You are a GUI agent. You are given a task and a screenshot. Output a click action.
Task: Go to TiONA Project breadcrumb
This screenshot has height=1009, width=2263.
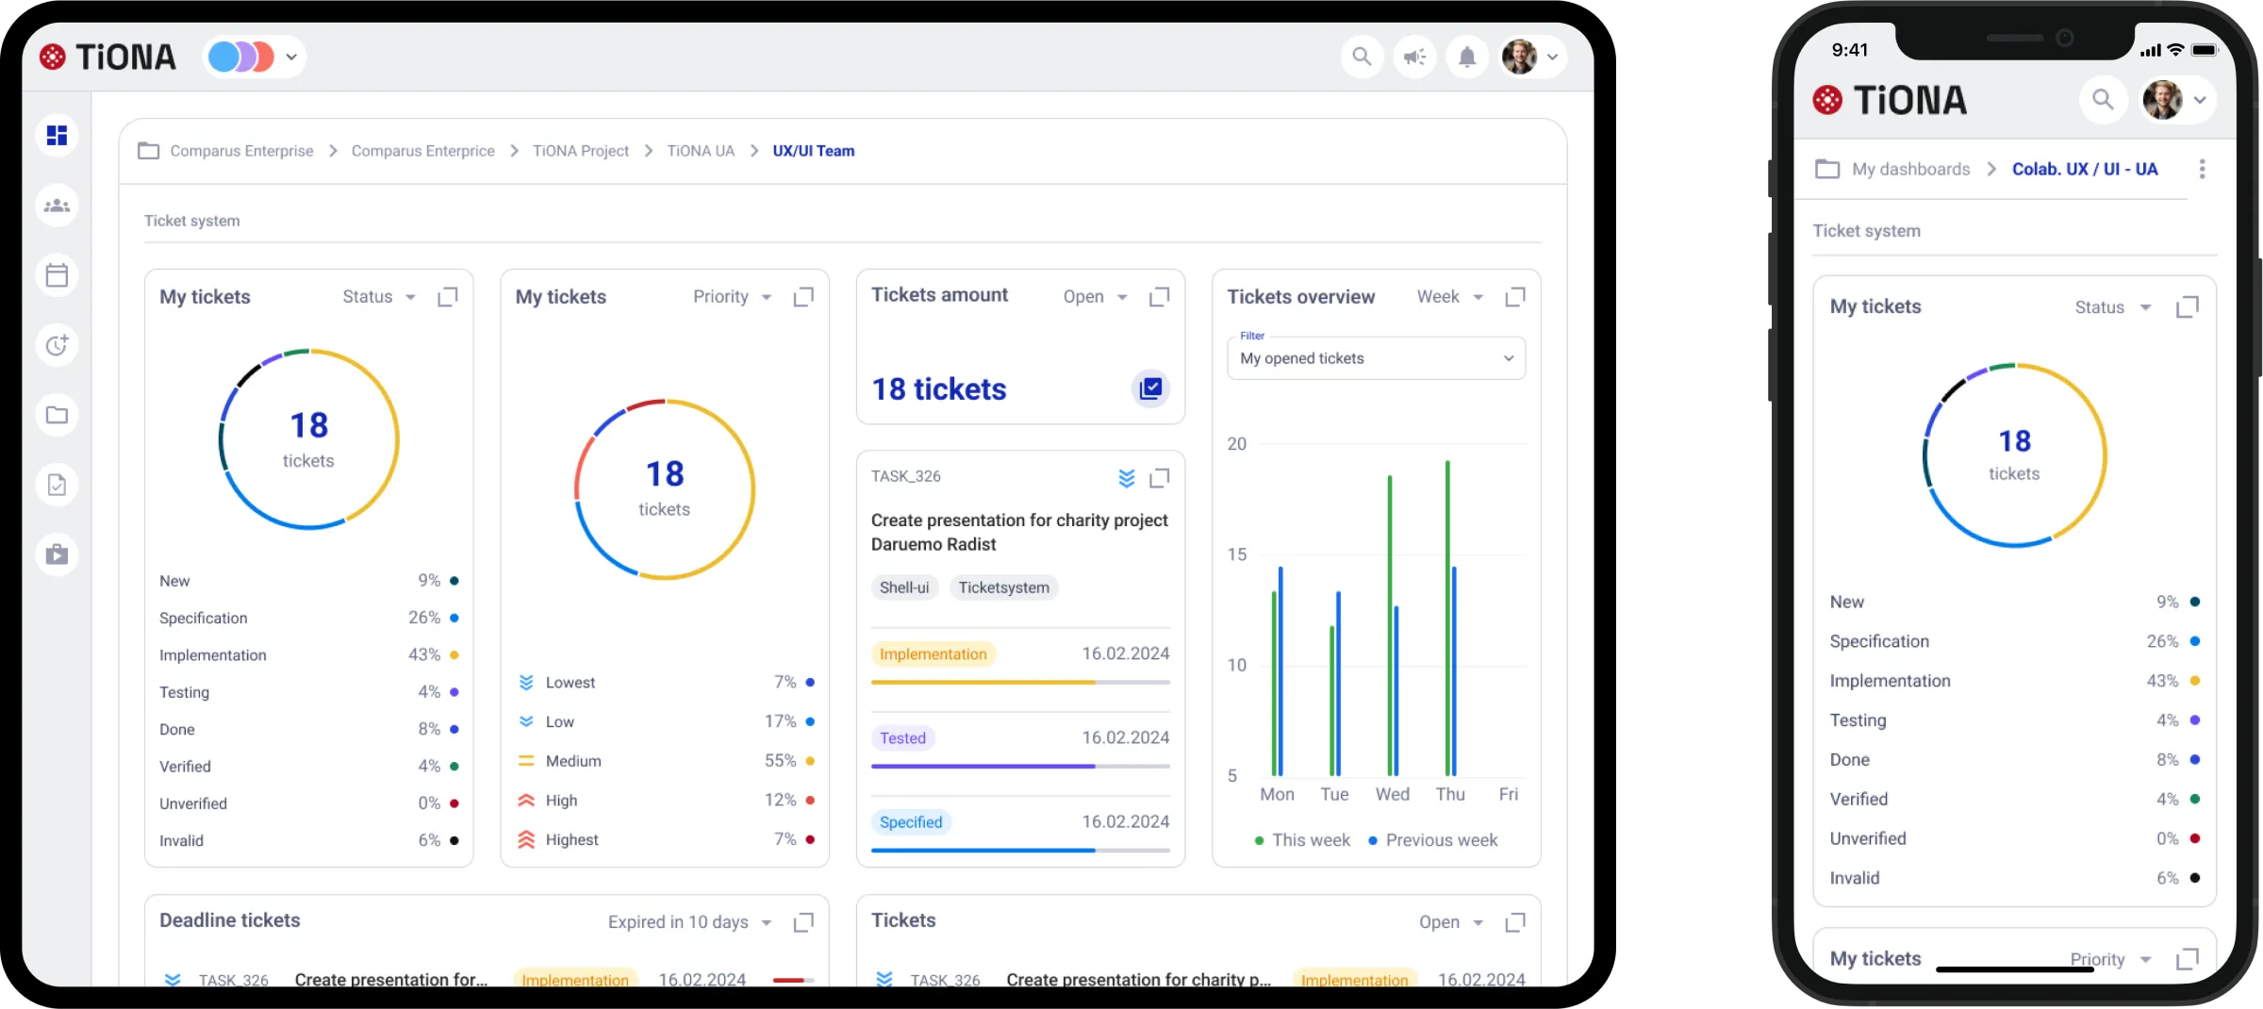tap(581, 151)
